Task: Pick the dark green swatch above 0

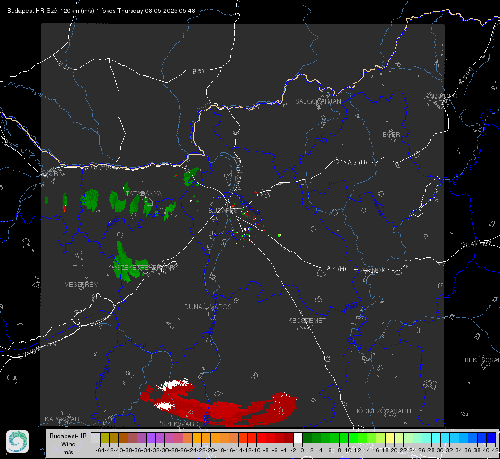Action: [307, 438]
